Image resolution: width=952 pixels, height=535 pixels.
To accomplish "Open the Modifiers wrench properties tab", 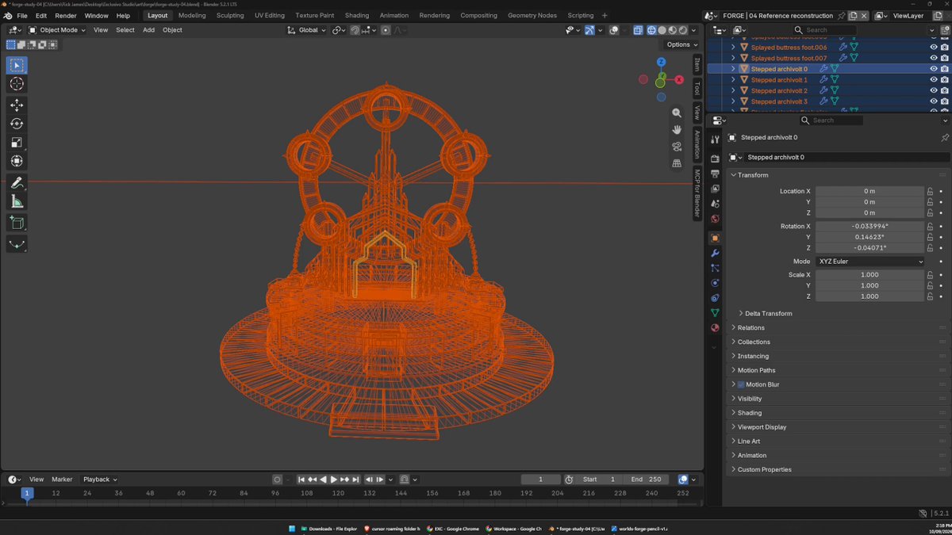I will coord(715,253).
